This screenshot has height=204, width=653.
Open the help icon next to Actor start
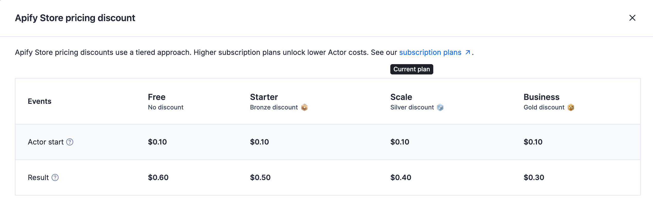click(70, 142)
